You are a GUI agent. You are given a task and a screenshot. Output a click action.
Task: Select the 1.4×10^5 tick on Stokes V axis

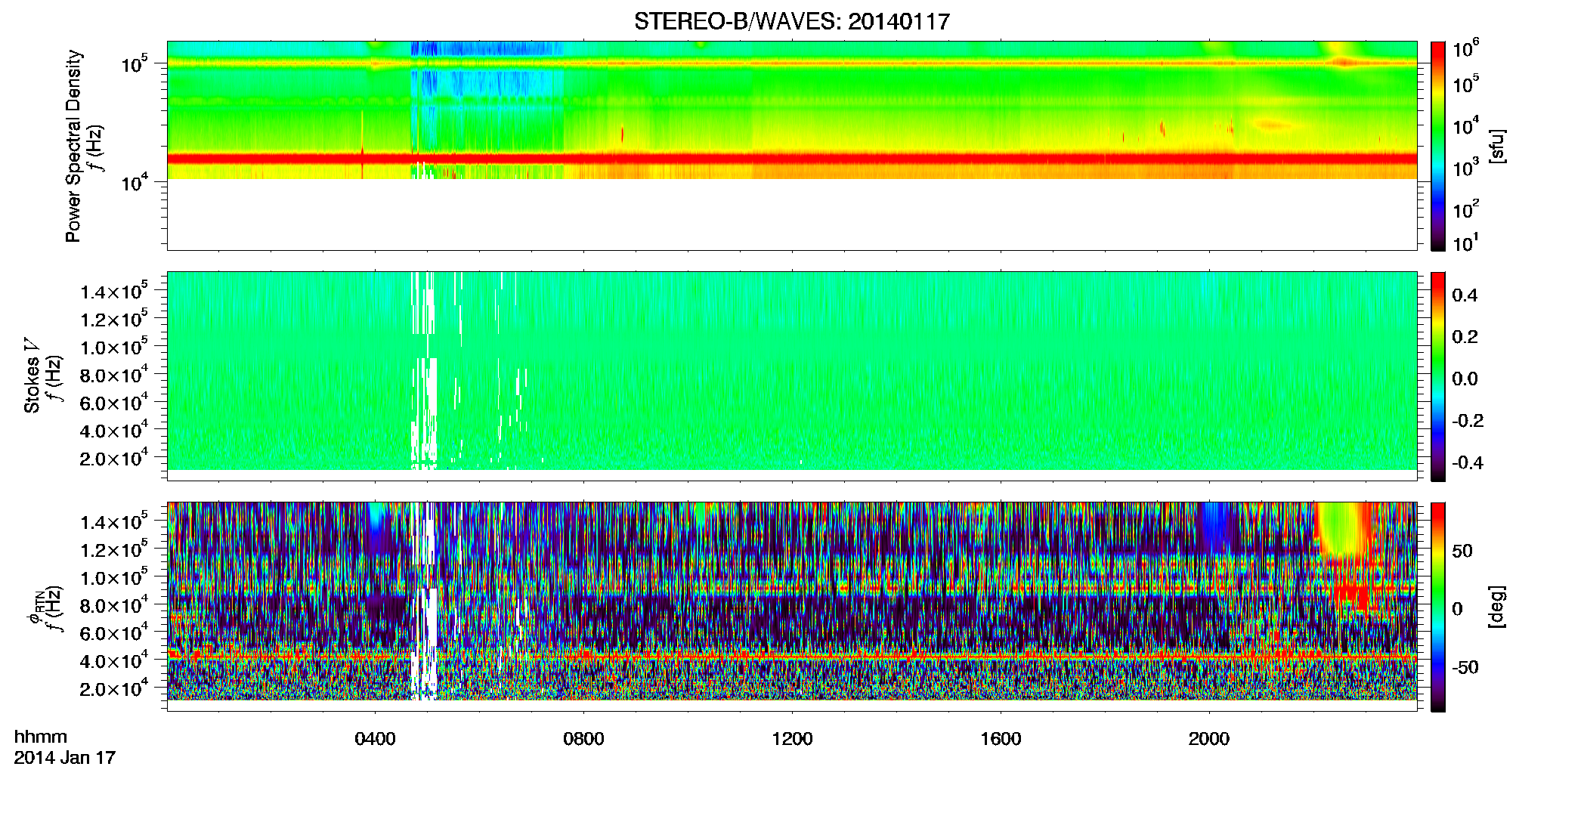114,292
